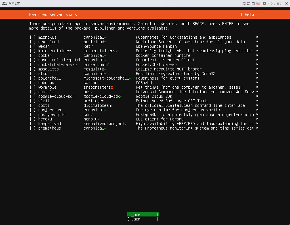Image resolution: width=290 pixels, height=225 pixels.
Task: Expand details arrow for conjure-up row
Action: click(257, 110)
